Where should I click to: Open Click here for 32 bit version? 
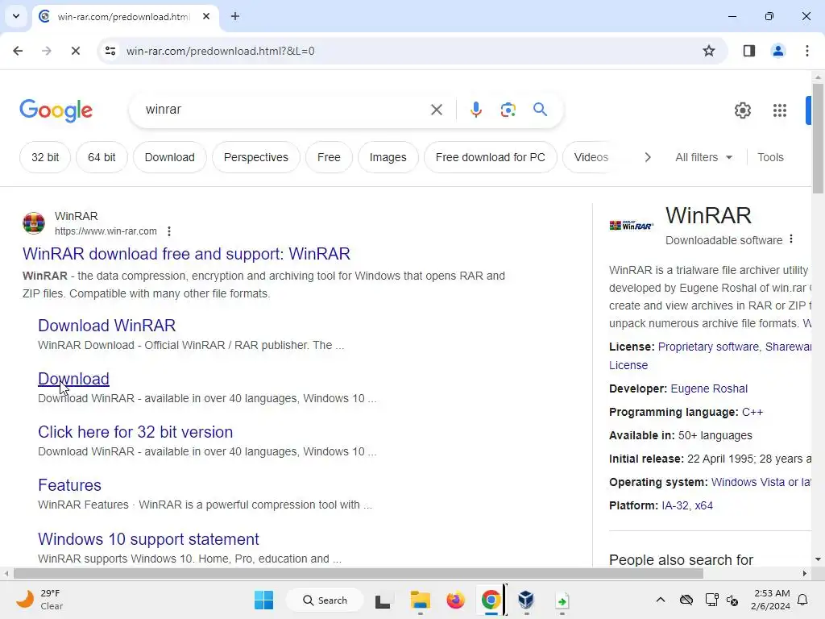pos(135,432)
